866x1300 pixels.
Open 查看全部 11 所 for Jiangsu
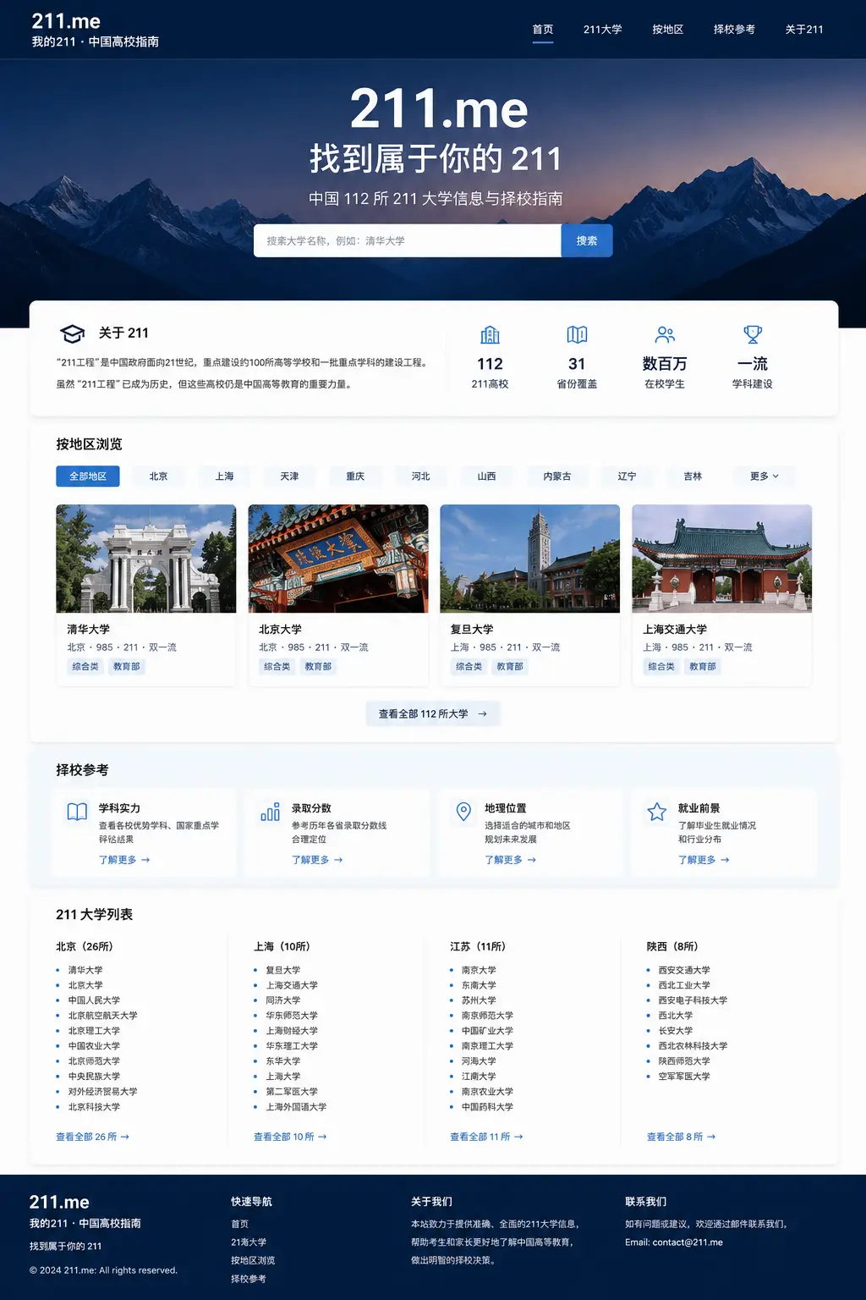click(x=486, y=1137)
